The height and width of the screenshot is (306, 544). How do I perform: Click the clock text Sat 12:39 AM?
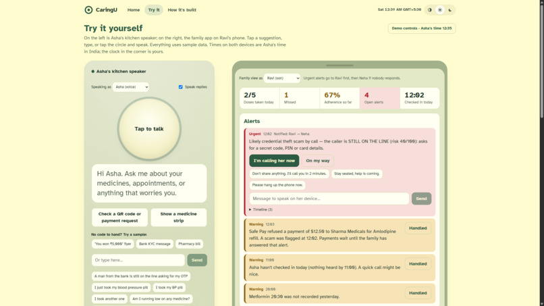pos(400,9)
